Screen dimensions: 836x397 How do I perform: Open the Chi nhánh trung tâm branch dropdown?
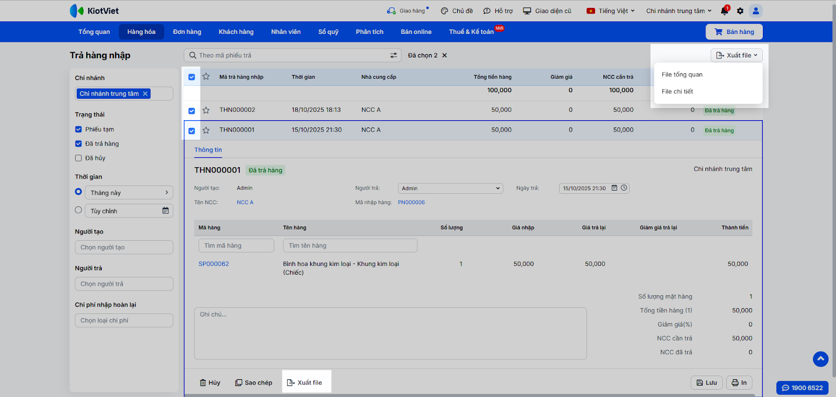click(x=679, y=10)
